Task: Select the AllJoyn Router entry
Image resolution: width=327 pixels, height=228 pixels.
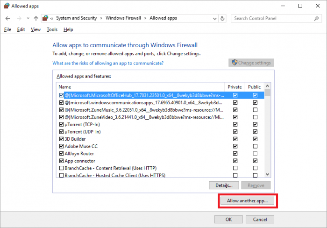Action: [x=160, y=154]
